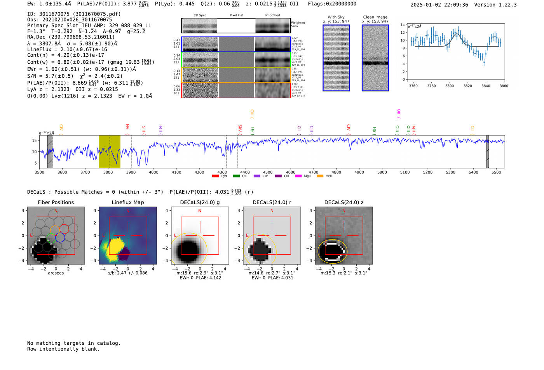Select the Hγ line marker label
The image size is (544, 370).
coord(252,130)
